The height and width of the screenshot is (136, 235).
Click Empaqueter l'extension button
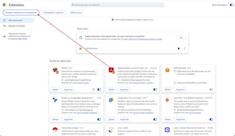click(54, 13)
